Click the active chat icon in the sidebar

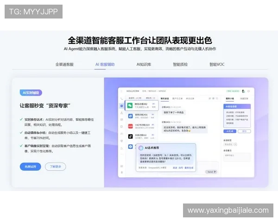[121, 106]
